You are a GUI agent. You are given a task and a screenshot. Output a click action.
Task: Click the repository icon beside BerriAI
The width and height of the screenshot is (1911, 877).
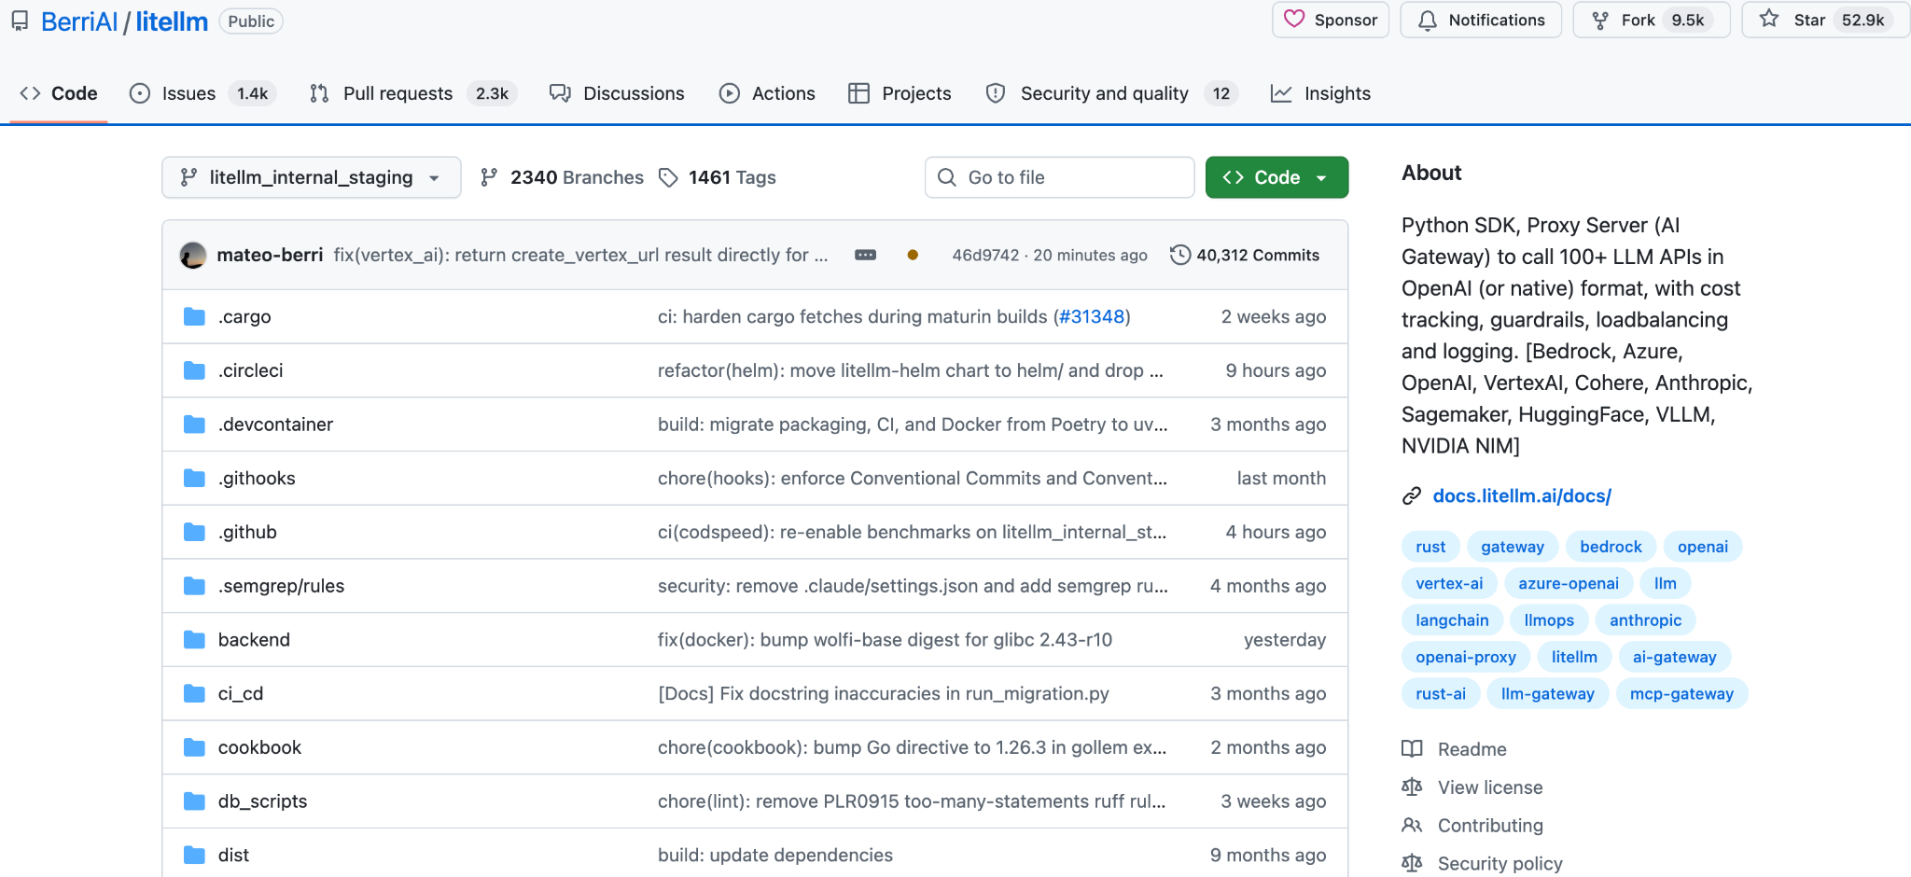coord(20,21)
